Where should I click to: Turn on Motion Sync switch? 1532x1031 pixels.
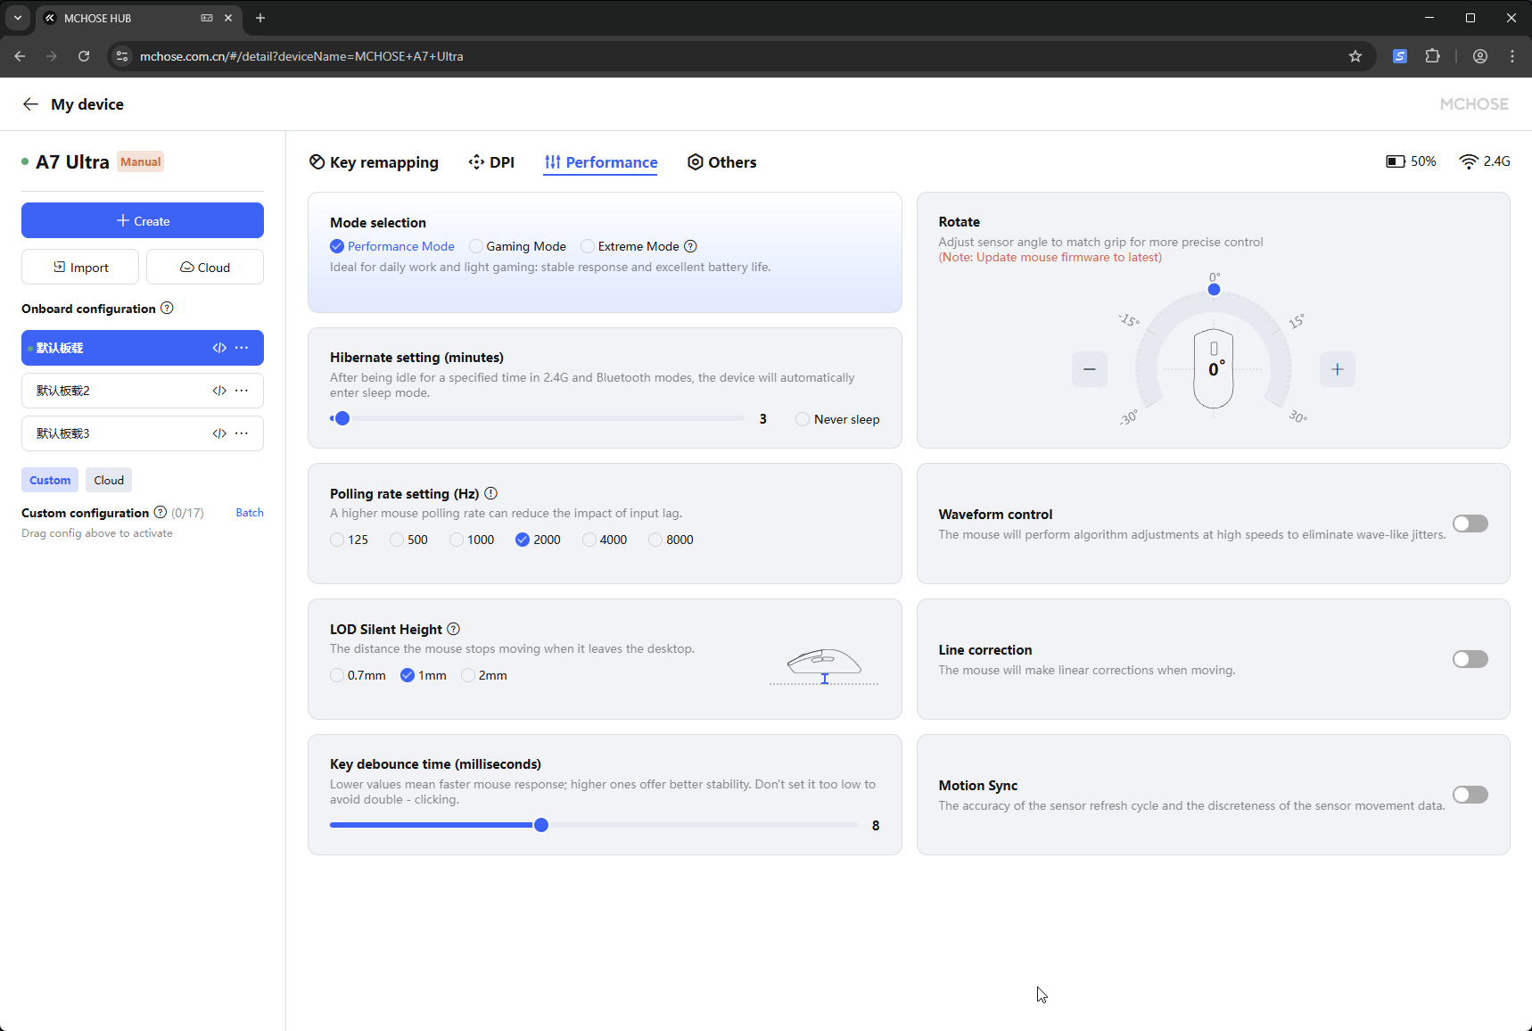pyautogui.click(x=1470, y=795)
